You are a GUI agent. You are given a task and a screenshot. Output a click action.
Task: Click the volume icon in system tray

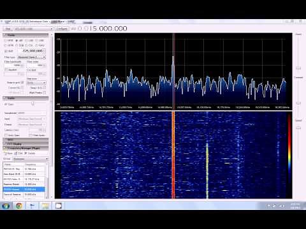click(283, 206)
